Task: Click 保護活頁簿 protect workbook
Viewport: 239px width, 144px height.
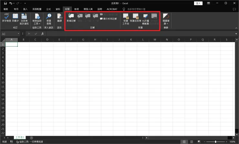Action: click(136, 18)
